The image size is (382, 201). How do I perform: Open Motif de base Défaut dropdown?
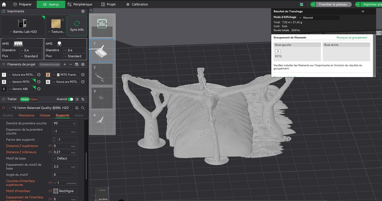(x=65, y=158)
